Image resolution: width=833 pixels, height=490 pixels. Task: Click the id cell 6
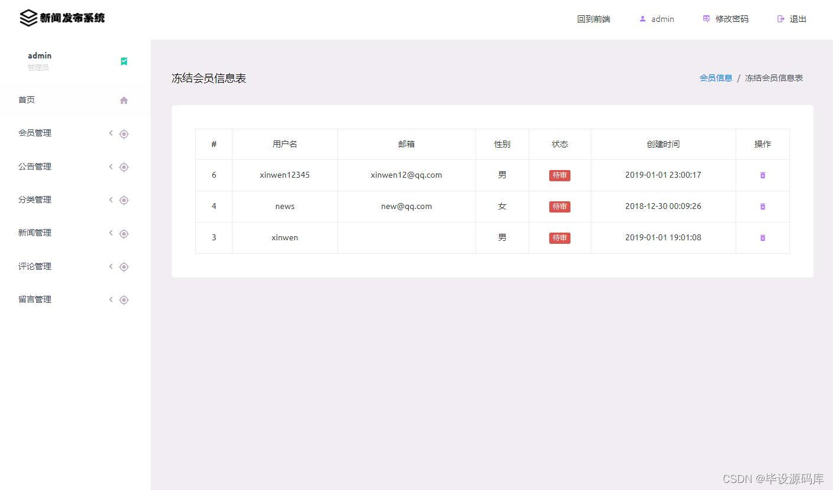[214, 175]
